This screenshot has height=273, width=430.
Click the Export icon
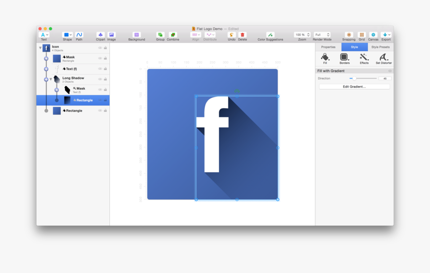tap(385, 35)
